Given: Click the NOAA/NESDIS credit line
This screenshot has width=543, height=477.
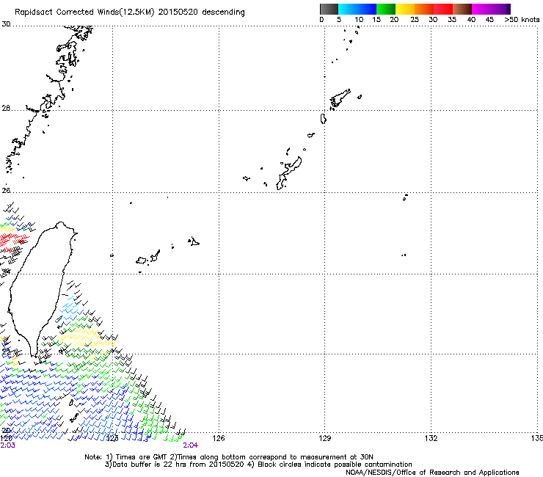Looking at the screenshot, I should click(x=432, y=473).
